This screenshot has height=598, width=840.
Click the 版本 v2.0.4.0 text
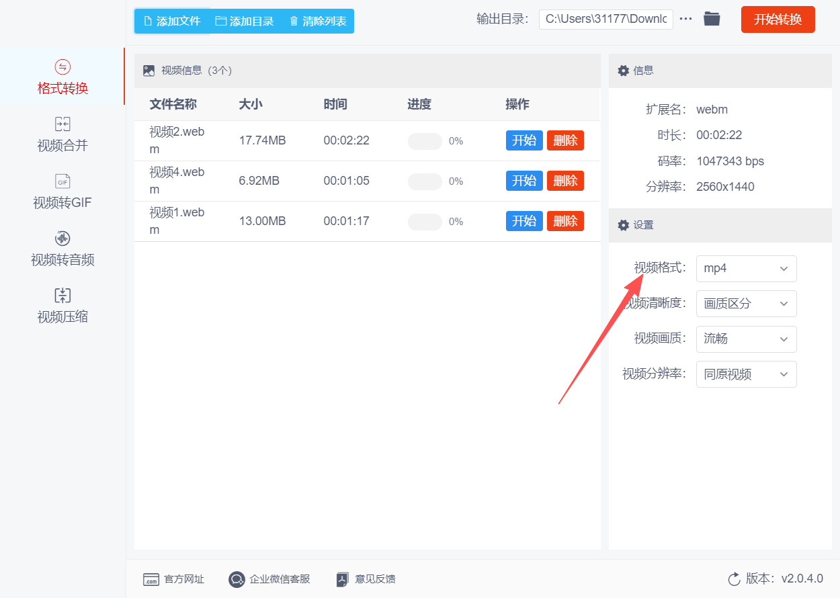784,579
